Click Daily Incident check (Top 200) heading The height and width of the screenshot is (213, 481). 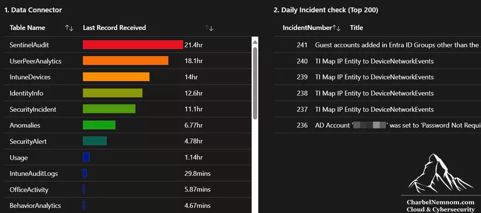pyautogui.click(x=326, y=10)
